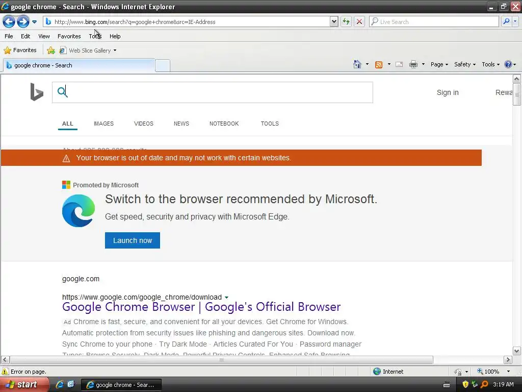Open Google Chrome Browser official result link

201,307
